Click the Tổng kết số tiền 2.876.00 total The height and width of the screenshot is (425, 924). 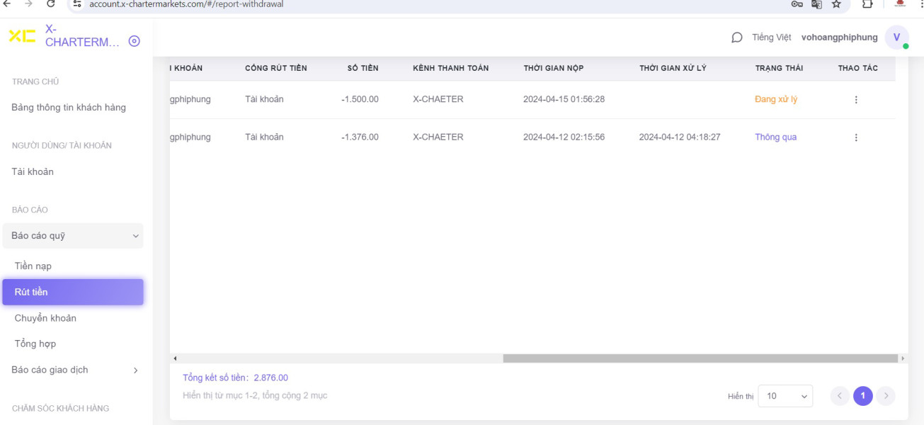point(235,378)
